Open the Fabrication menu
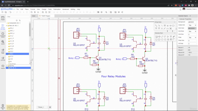 (57, 9)
